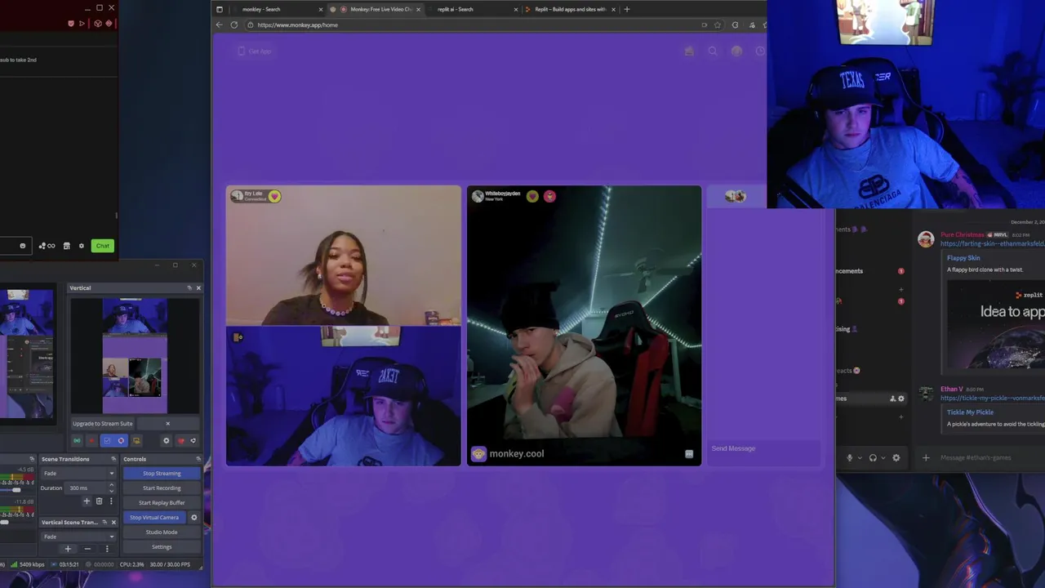The width and height of the screenshot is (1045, 588).
Task: Pop out the Scene Transitions dock
Action: [113, 459]
